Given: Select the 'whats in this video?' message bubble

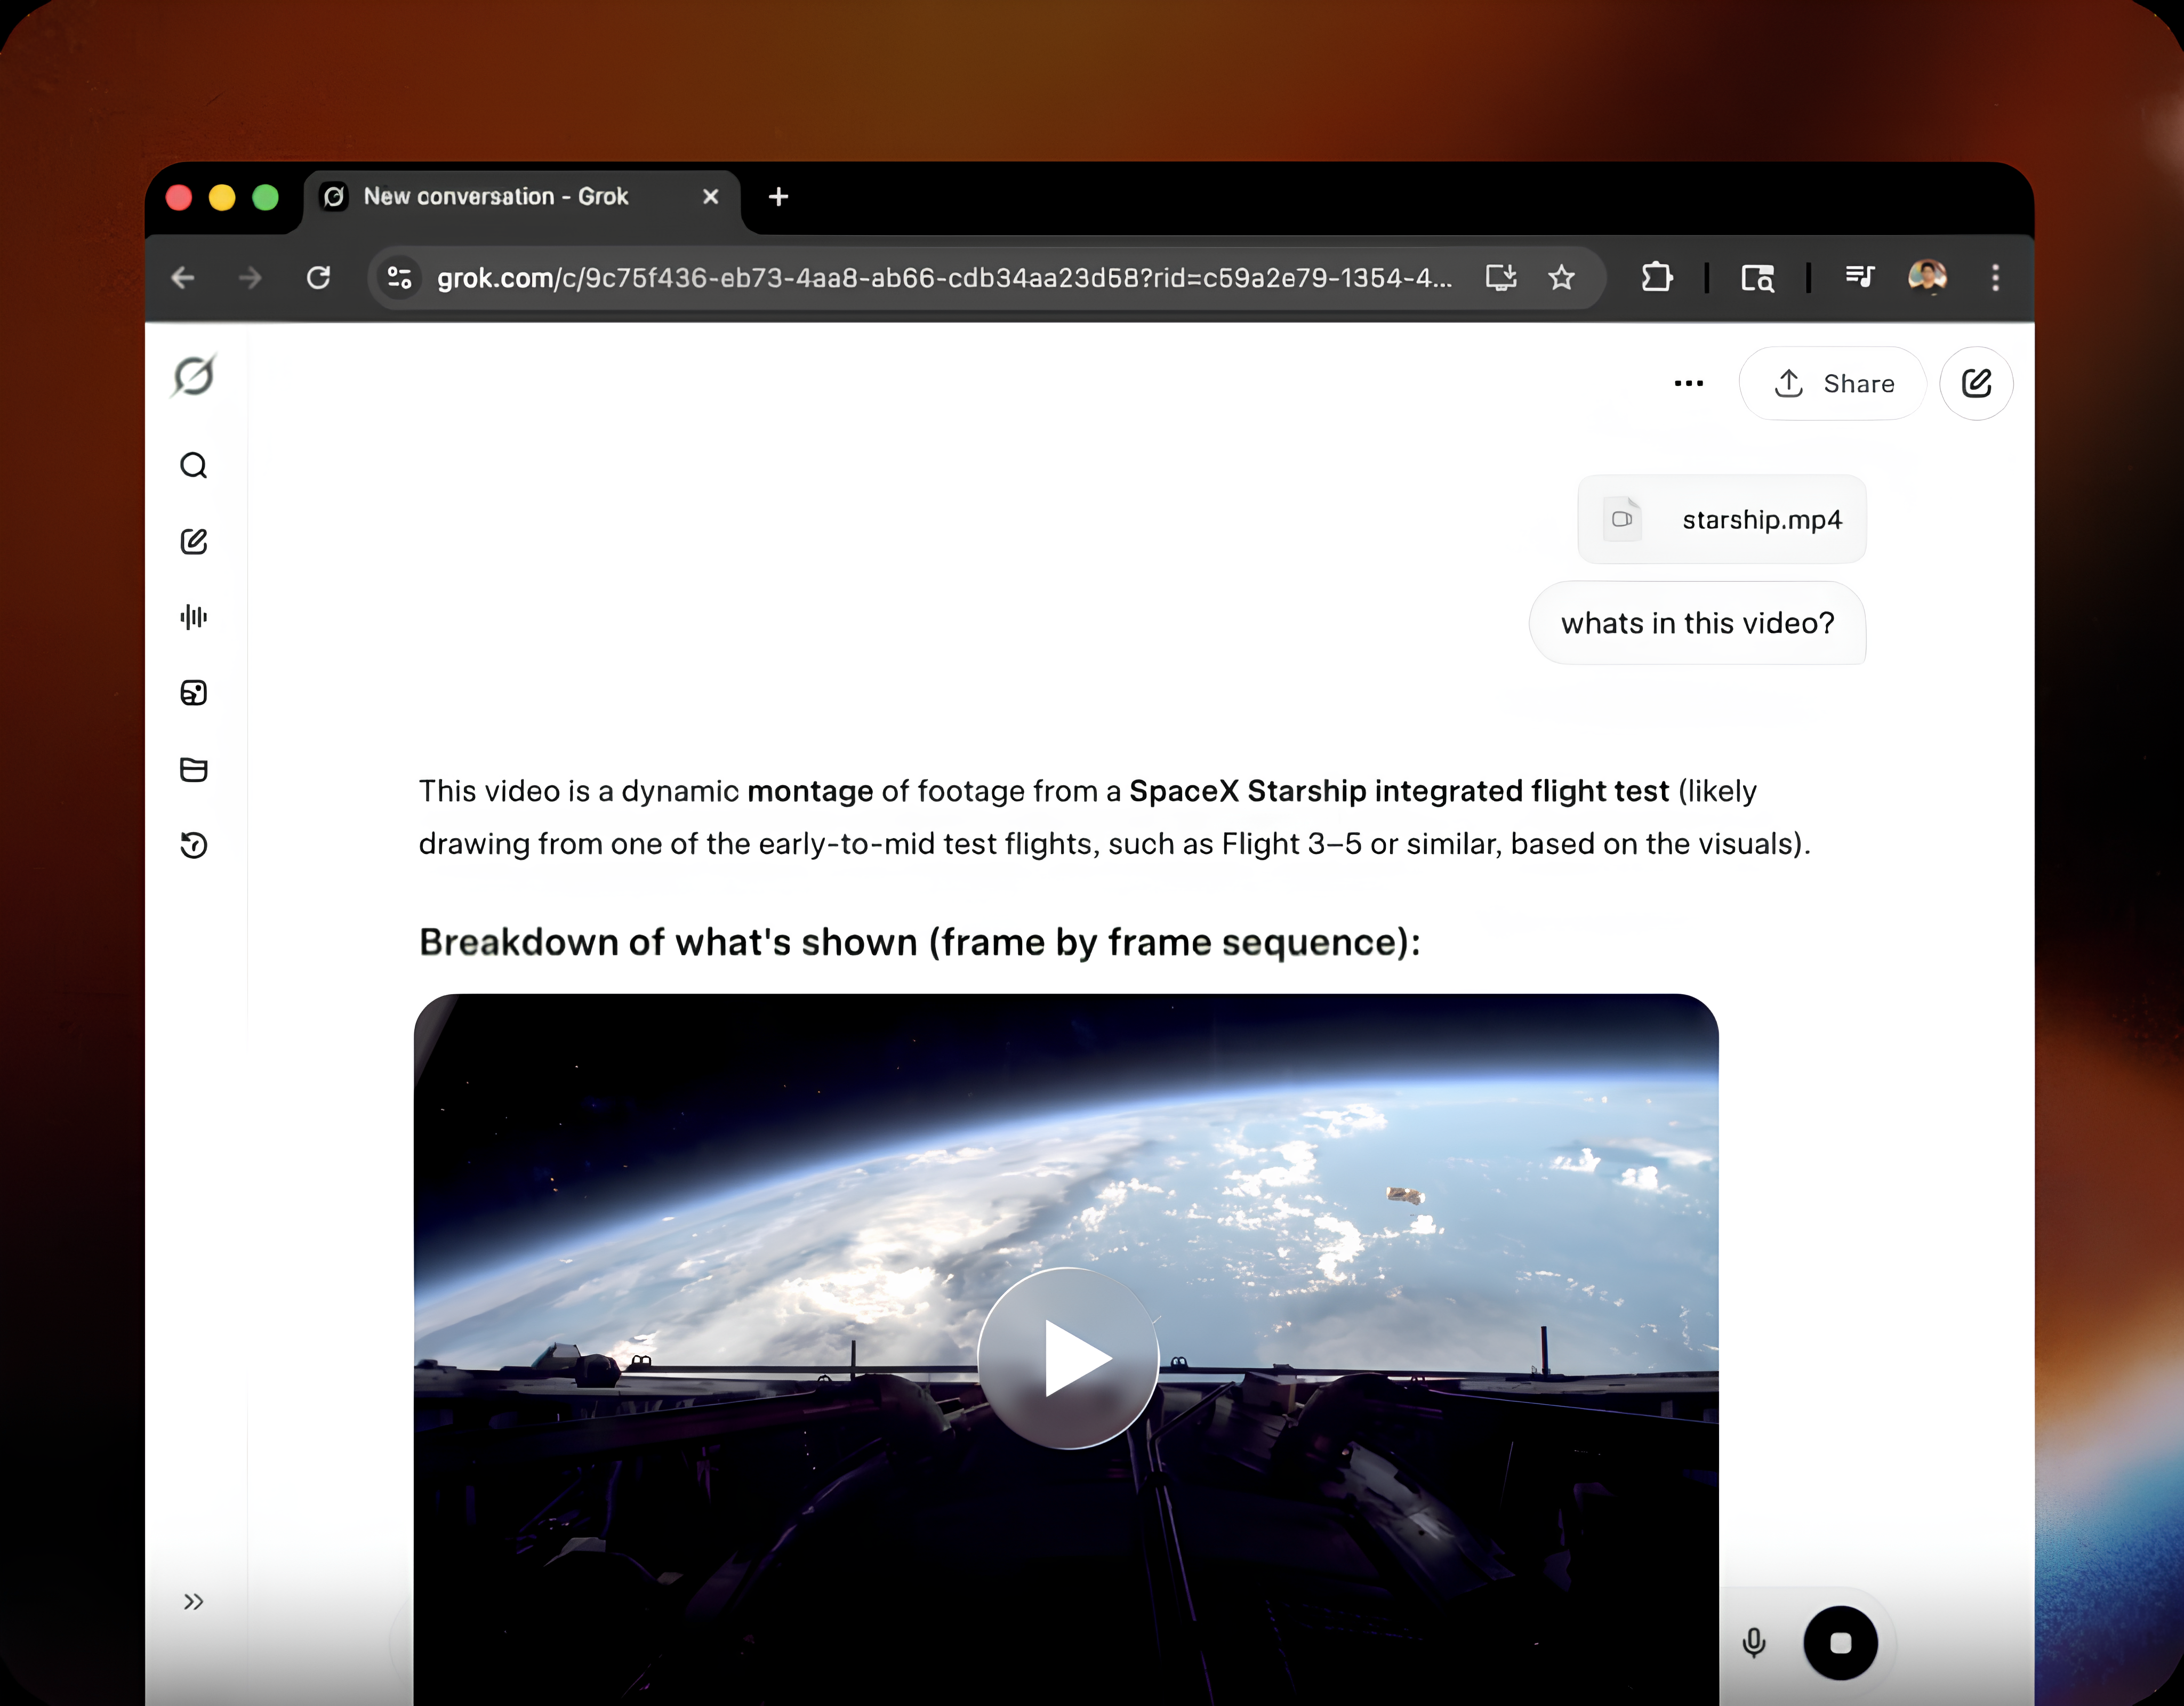Looking at the screenshot, I should [1698, 623].
